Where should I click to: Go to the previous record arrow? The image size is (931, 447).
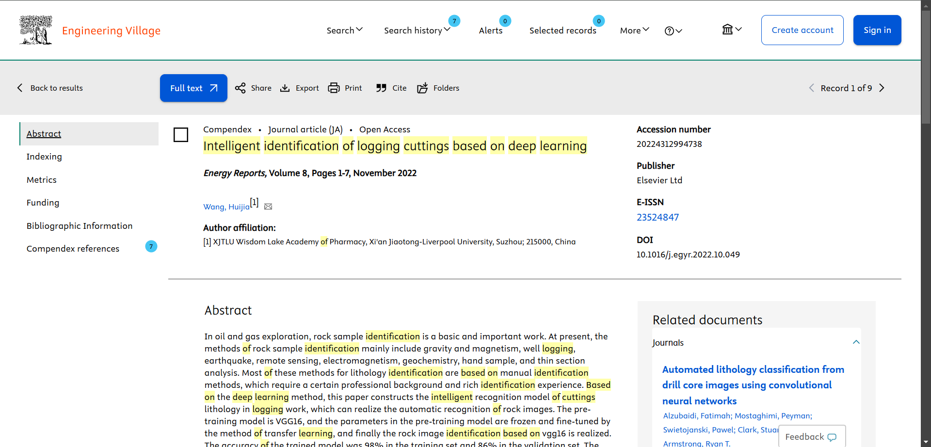(811, 88)
